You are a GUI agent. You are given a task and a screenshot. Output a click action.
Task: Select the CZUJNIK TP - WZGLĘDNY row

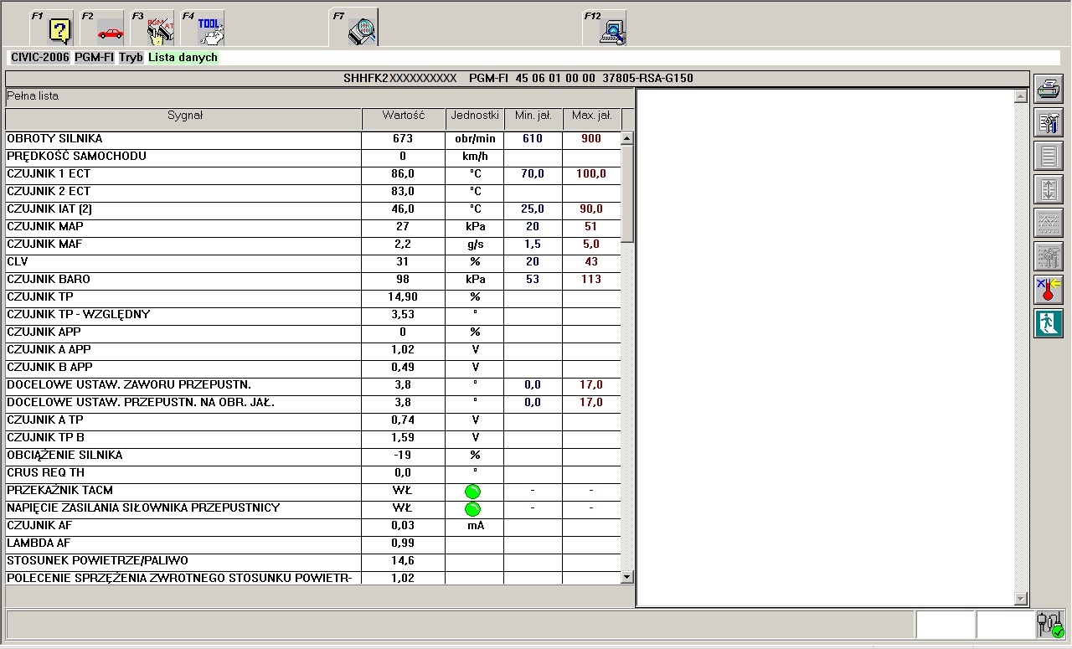point(313,315)
